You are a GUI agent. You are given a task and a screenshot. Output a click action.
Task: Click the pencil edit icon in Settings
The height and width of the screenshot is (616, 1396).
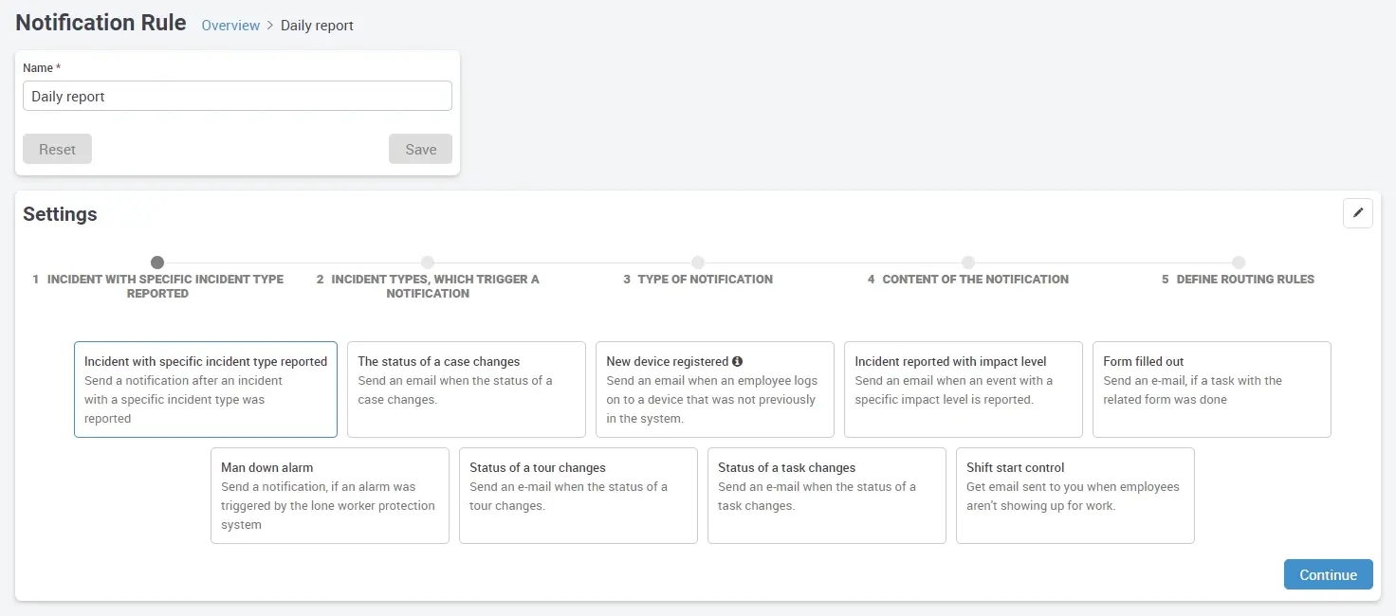point(1357,213)
